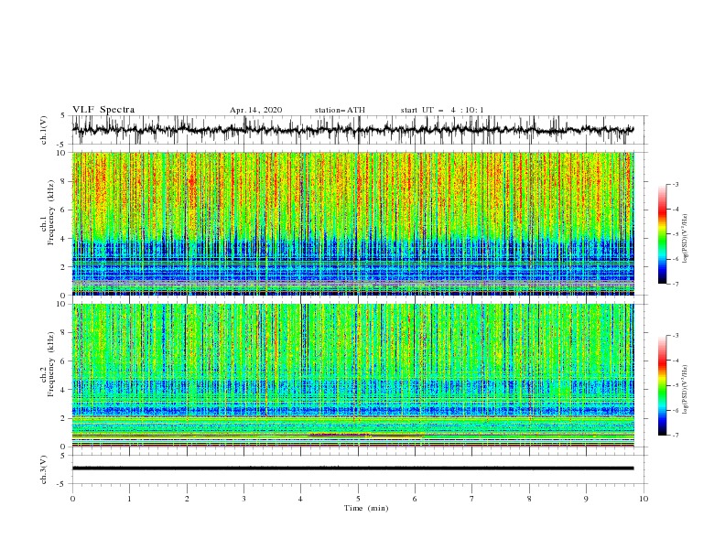The image size is (725, 560).
Task: Click the "-5" tick on ch.2 colorbar
Action: [676, 385]
